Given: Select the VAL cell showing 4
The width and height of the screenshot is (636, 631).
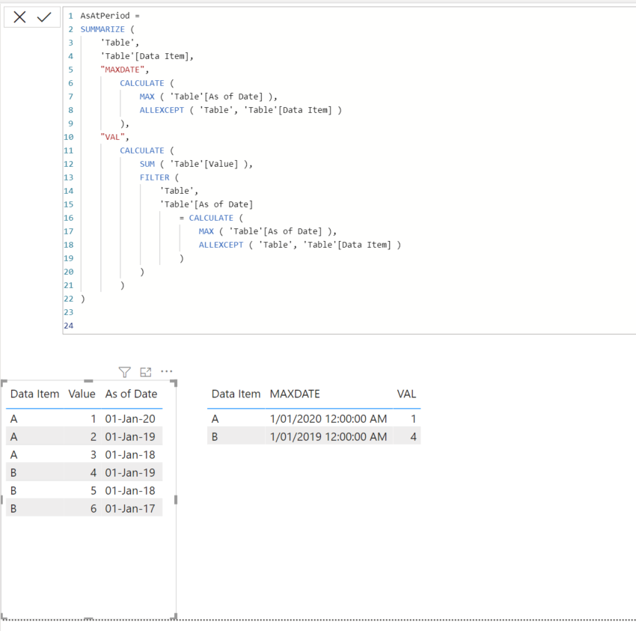Looking at the screenshot, I should [413, 436].
